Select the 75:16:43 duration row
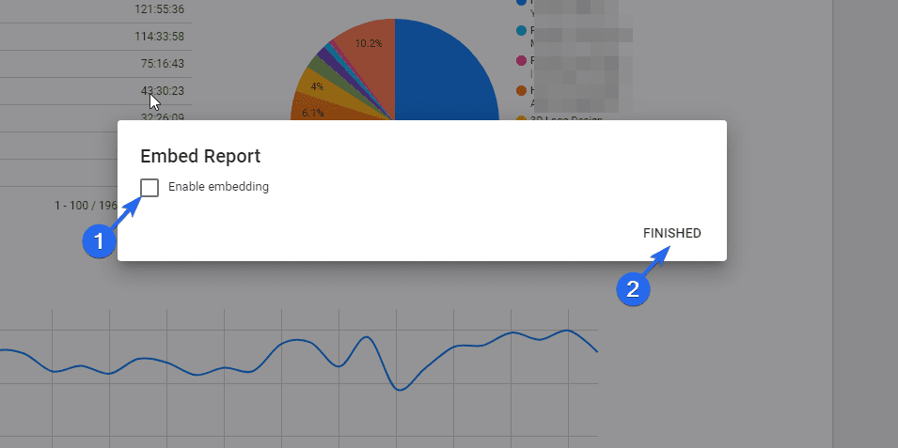898x448 pixels. coord(96,64)
